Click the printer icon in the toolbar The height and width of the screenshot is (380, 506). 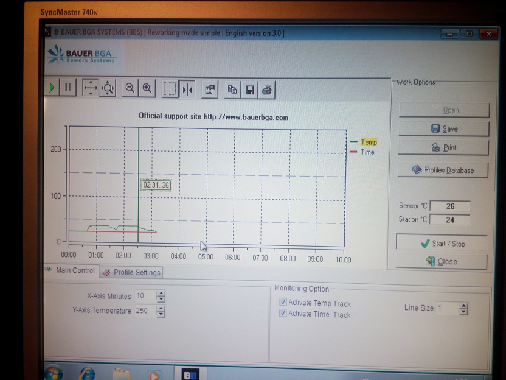click(266, 90)
